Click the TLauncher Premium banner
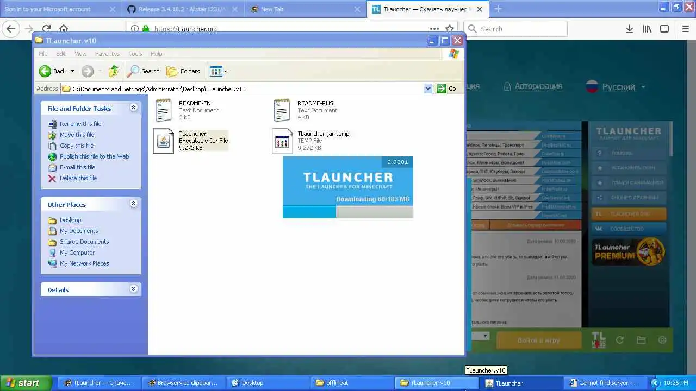Viewport: 696px width, 391px height. (628, 252)
